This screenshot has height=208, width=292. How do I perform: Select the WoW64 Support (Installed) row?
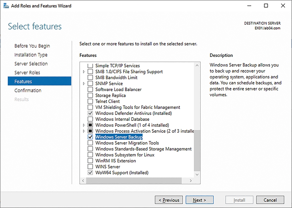[x=122, y=173]
